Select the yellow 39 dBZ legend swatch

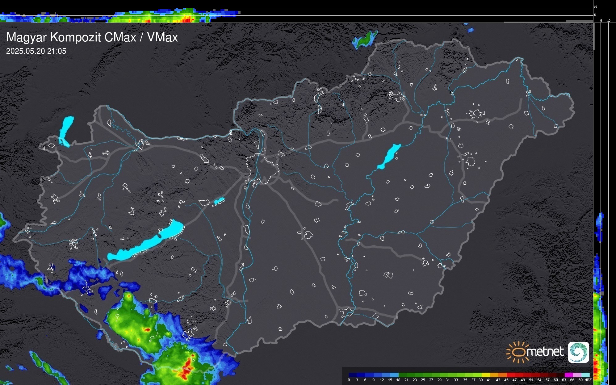[x=486, y=375]
